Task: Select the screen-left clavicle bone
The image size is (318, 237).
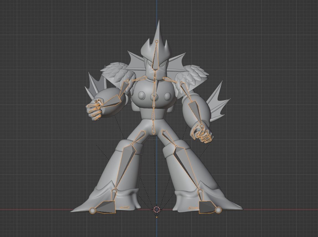Action: click(140, 79)
